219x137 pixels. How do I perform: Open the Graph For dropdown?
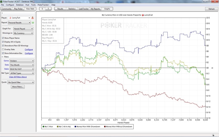(x=23, y=29)
